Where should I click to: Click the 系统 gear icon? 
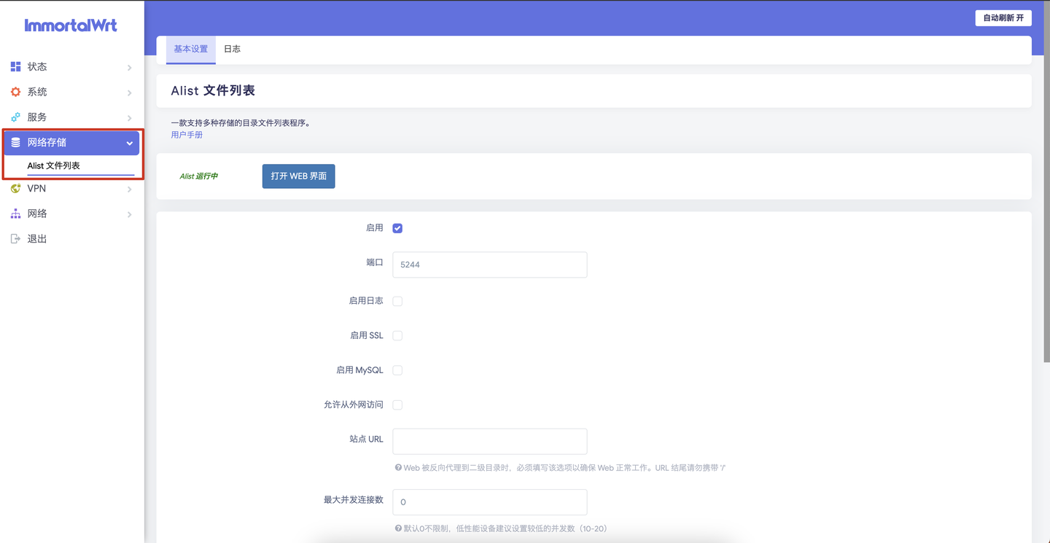pyautogui.click(x=15, y=92)
